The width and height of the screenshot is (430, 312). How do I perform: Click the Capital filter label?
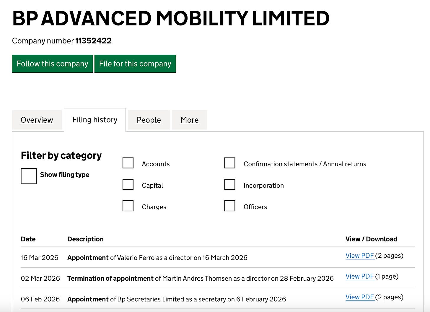point(152,186)
